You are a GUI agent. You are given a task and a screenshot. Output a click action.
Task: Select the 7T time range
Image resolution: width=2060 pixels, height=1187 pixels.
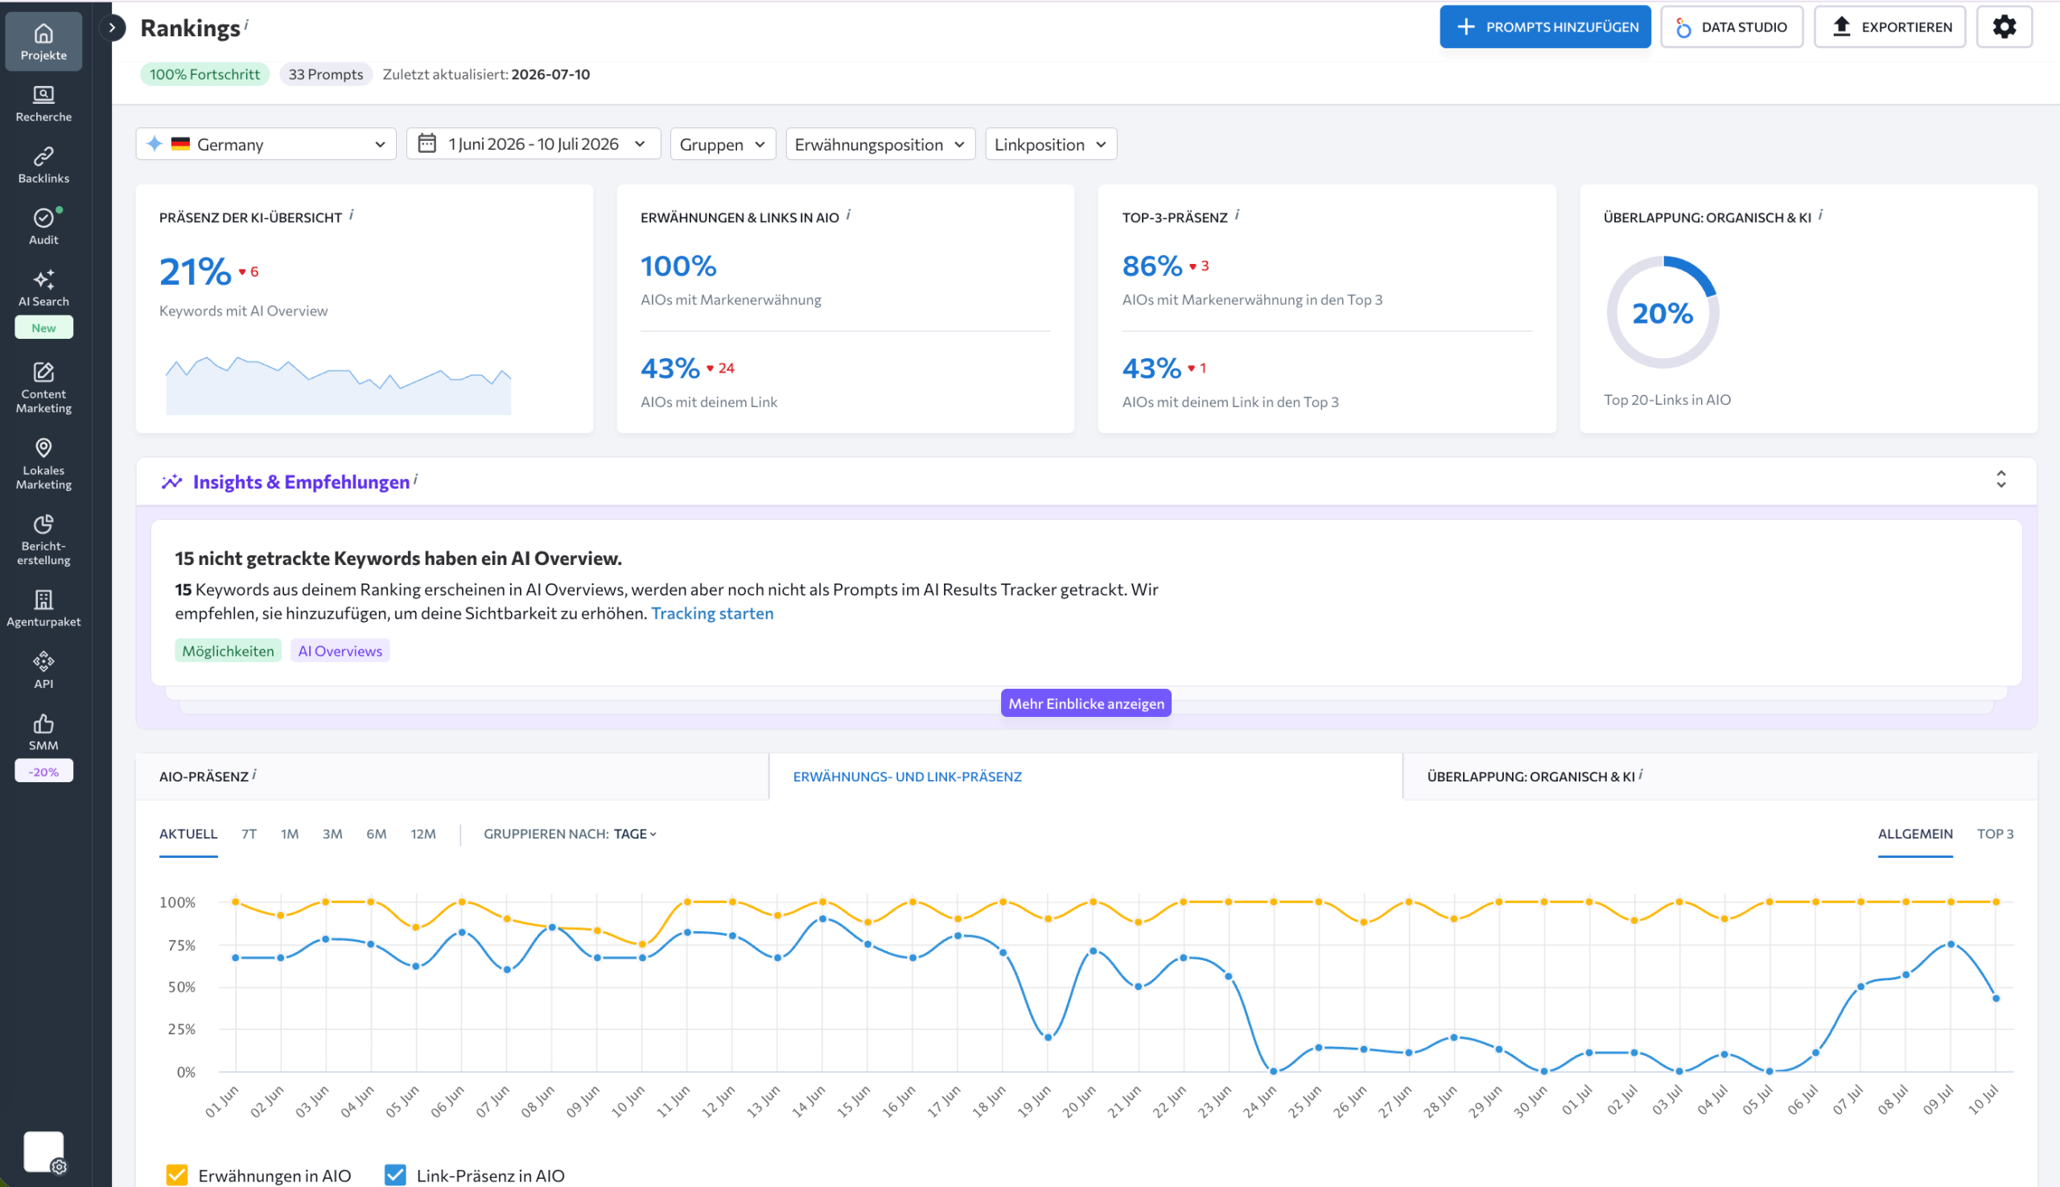pyautogui.click(x=249, y=834)
